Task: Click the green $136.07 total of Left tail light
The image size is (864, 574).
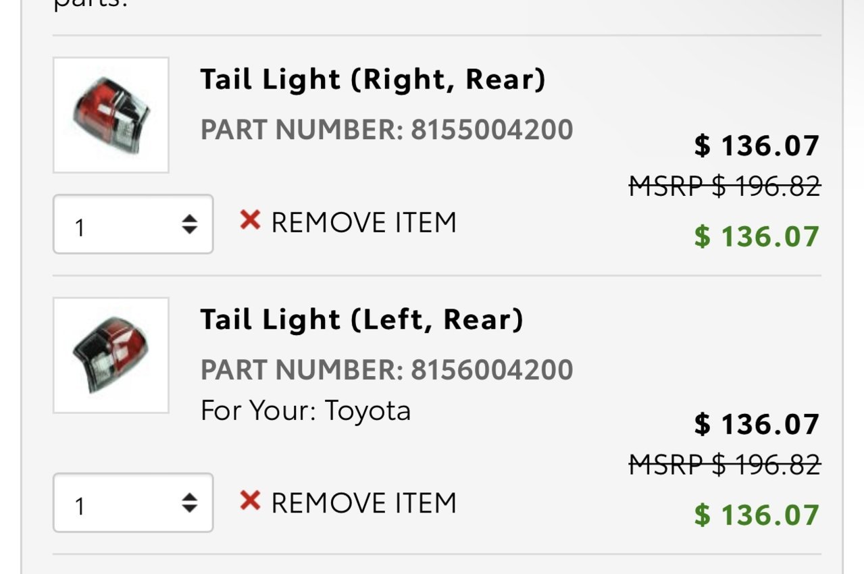Action: point(757,515)
